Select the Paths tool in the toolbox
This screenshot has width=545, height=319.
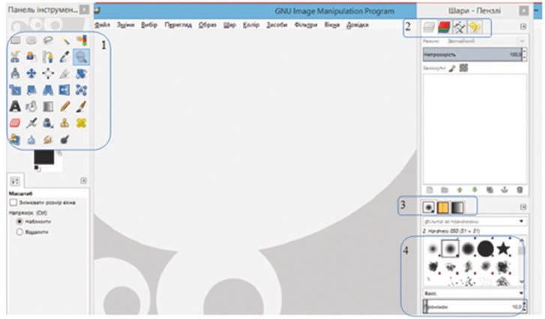coord(48,57)
